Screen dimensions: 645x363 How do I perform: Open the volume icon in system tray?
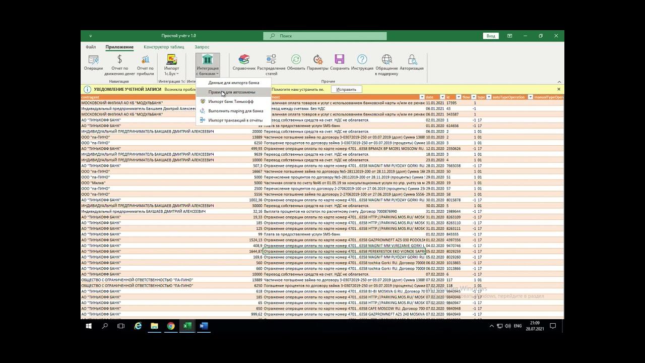point(508,326)
